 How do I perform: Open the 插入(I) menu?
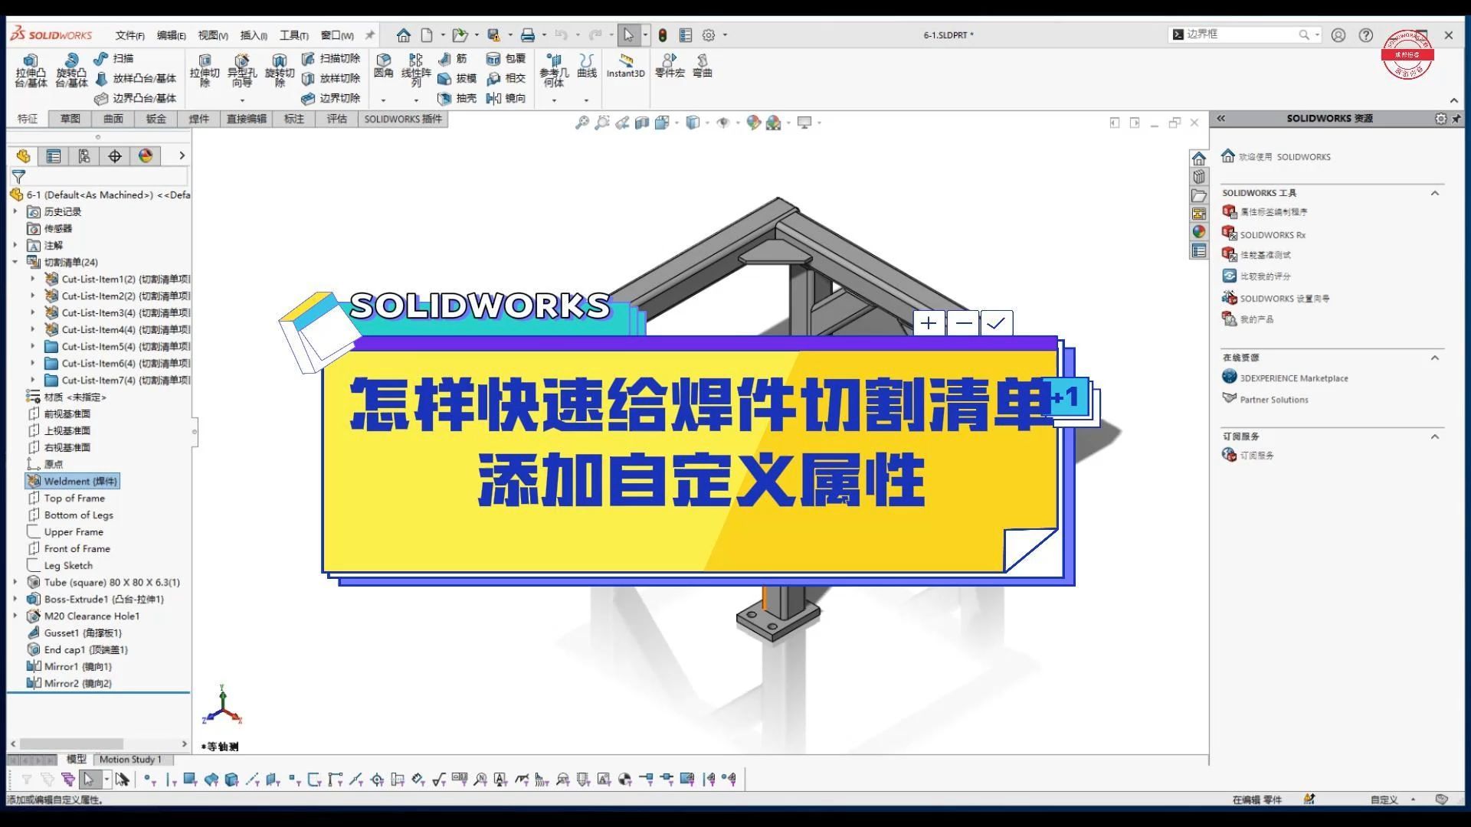click(254, 35)
